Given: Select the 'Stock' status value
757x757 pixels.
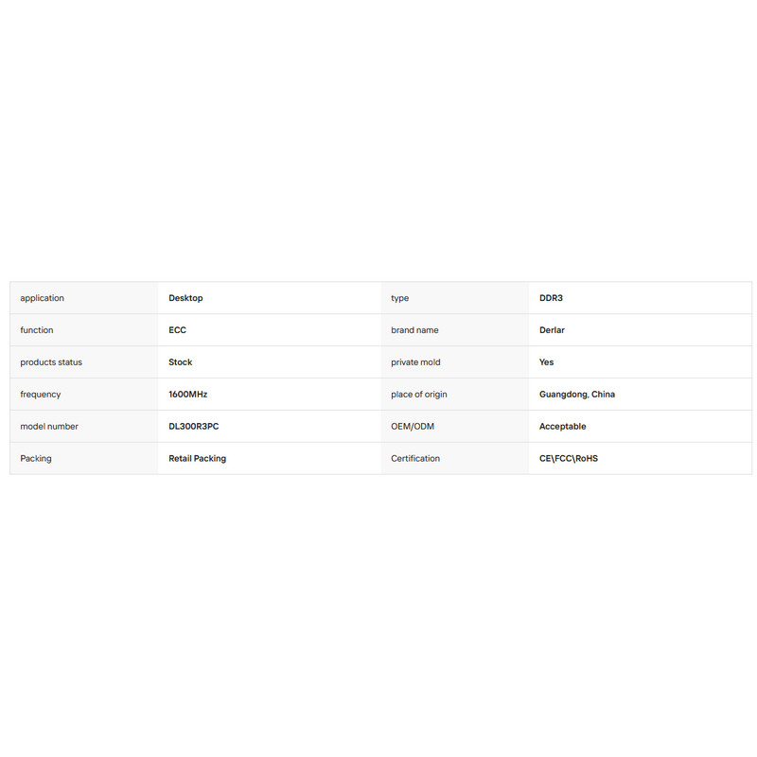Looking at the screenshot, I should tap(180, 362).
